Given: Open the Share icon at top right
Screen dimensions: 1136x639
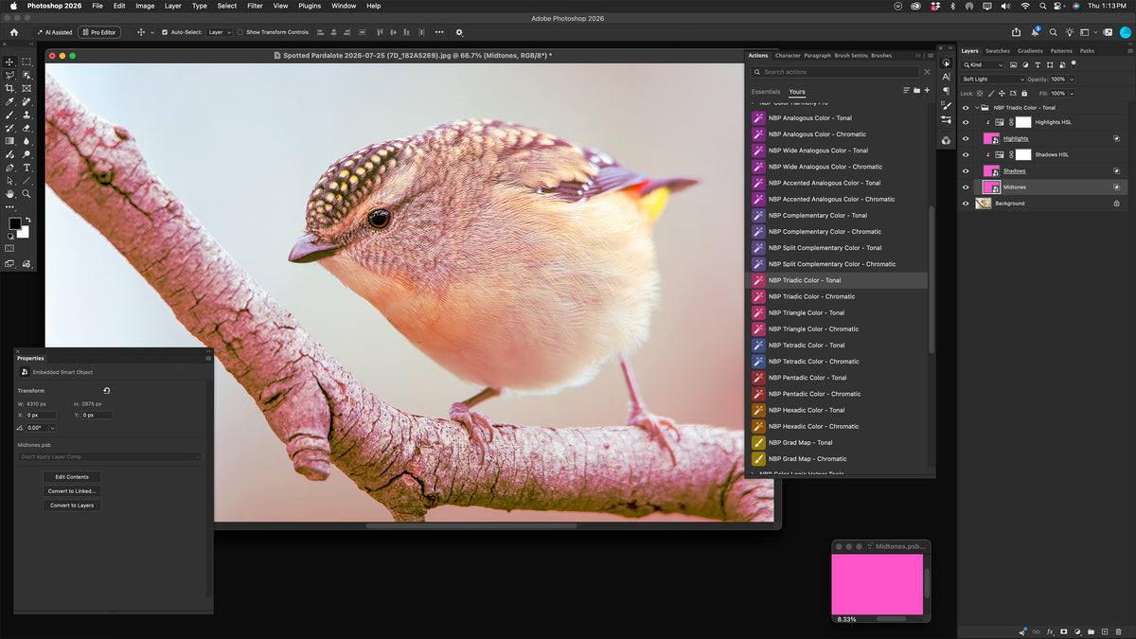Looking at the screenshot, I should click(1017, 32).
